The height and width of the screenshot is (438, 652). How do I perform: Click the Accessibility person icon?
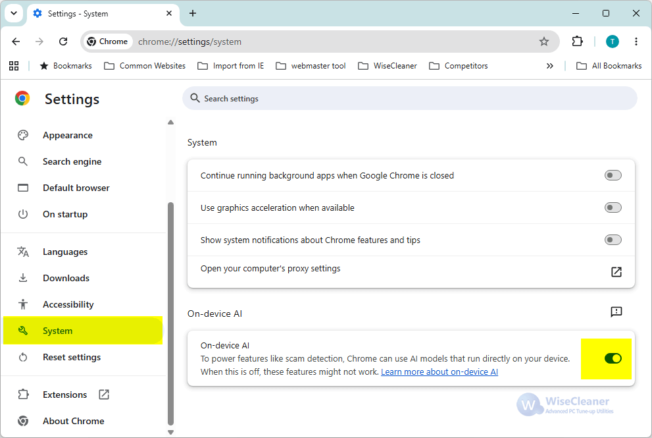[23, 304]
